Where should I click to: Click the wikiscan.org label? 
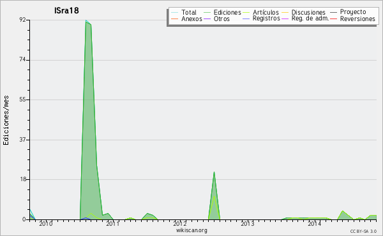click(191, 230)
